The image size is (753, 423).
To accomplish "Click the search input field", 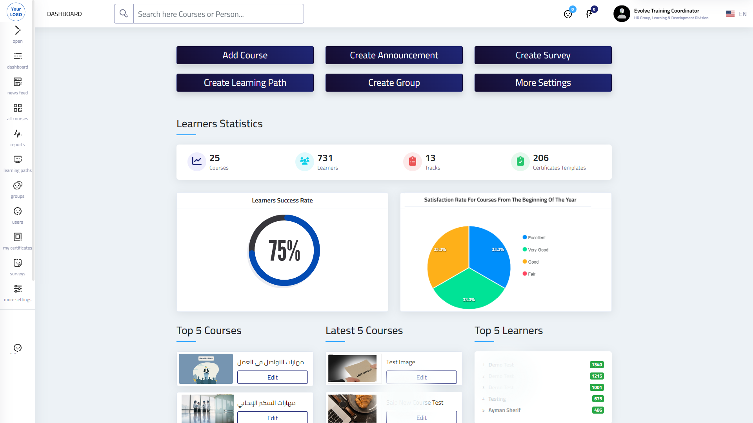I will click(218, 14).
